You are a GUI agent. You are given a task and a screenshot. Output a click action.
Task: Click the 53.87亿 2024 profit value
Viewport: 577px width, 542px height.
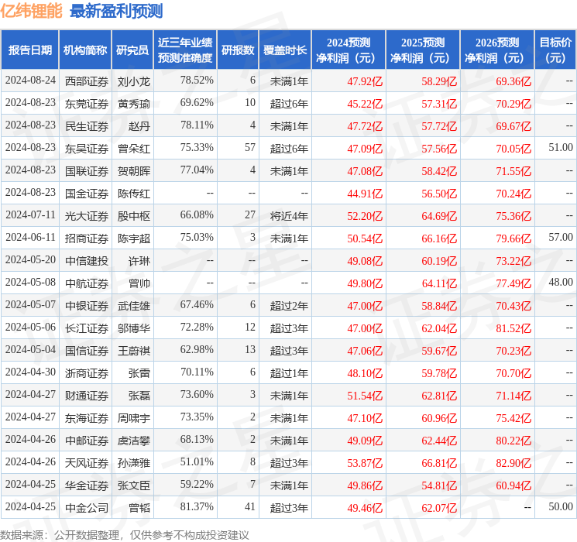click(x=365, y=463)
